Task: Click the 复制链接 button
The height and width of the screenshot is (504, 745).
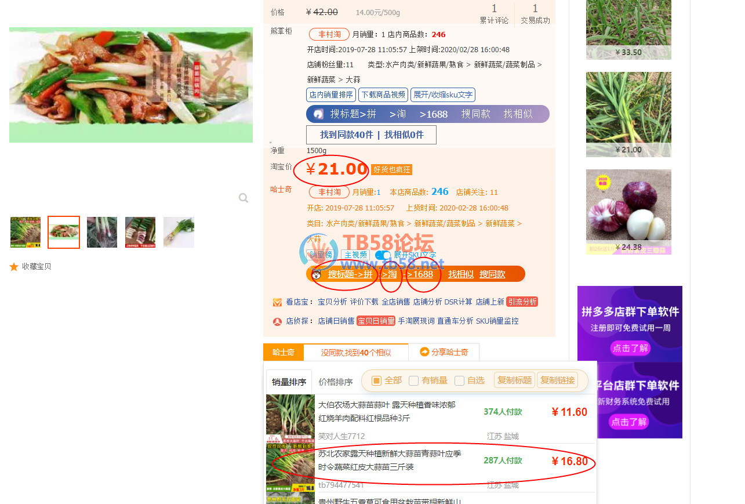Action: (558, 380)
